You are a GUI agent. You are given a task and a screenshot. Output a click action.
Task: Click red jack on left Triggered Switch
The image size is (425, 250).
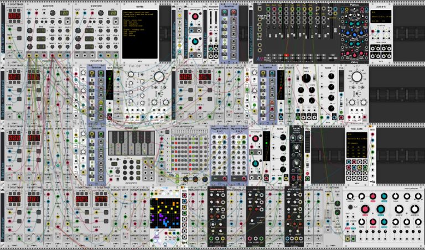[x=225, y=179]
